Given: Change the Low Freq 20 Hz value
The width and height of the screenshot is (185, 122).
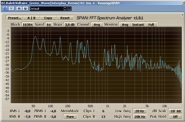Looking at the screenshot, I should click(x=140, y=111).
